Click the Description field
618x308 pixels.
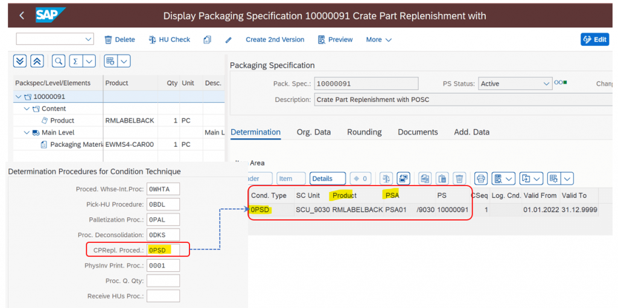point(463,100)
